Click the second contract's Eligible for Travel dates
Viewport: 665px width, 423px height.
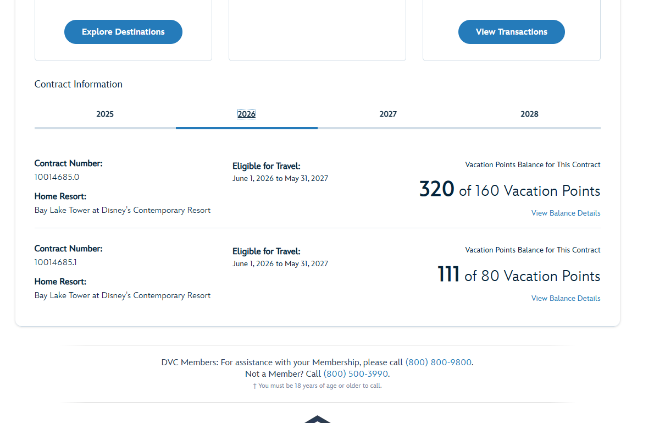pos(280,263)
